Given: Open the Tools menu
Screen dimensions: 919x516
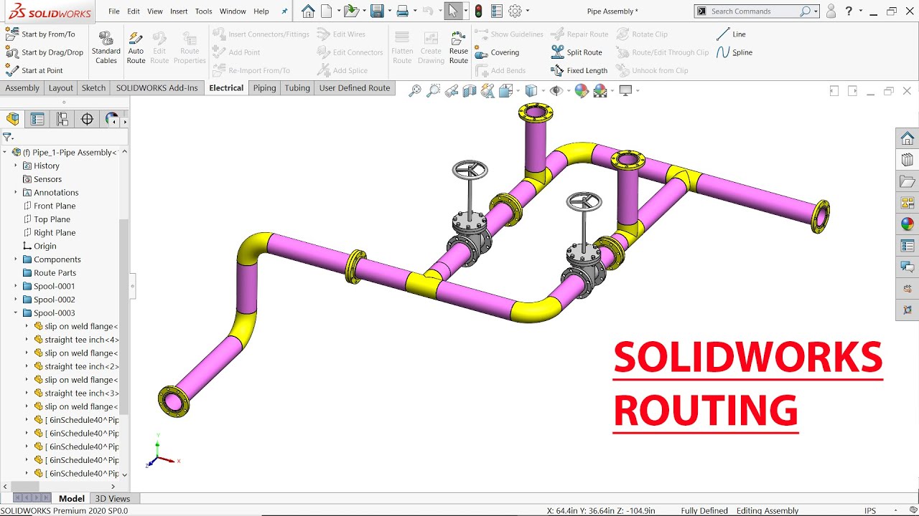Looking at the screenshot, I should [x=204, y=11].
